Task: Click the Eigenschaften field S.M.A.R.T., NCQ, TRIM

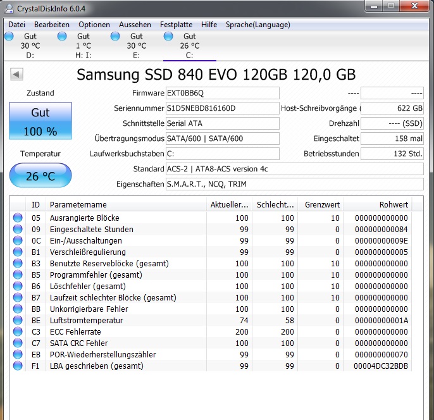Action: point(295,184)
